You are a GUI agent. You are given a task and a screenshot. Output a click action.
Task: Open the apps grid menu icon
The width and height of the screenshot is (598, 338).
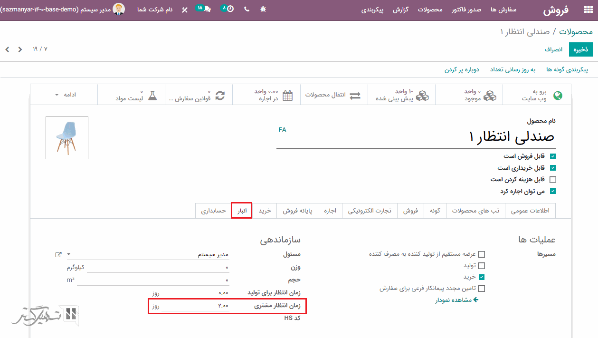point(588,10)
